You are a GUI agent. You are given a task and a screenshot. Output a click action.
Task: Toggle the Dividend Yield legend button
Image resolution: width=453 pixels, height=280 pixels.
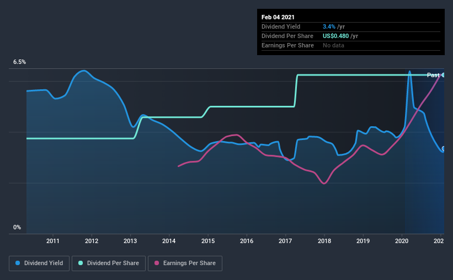[39, 263]
